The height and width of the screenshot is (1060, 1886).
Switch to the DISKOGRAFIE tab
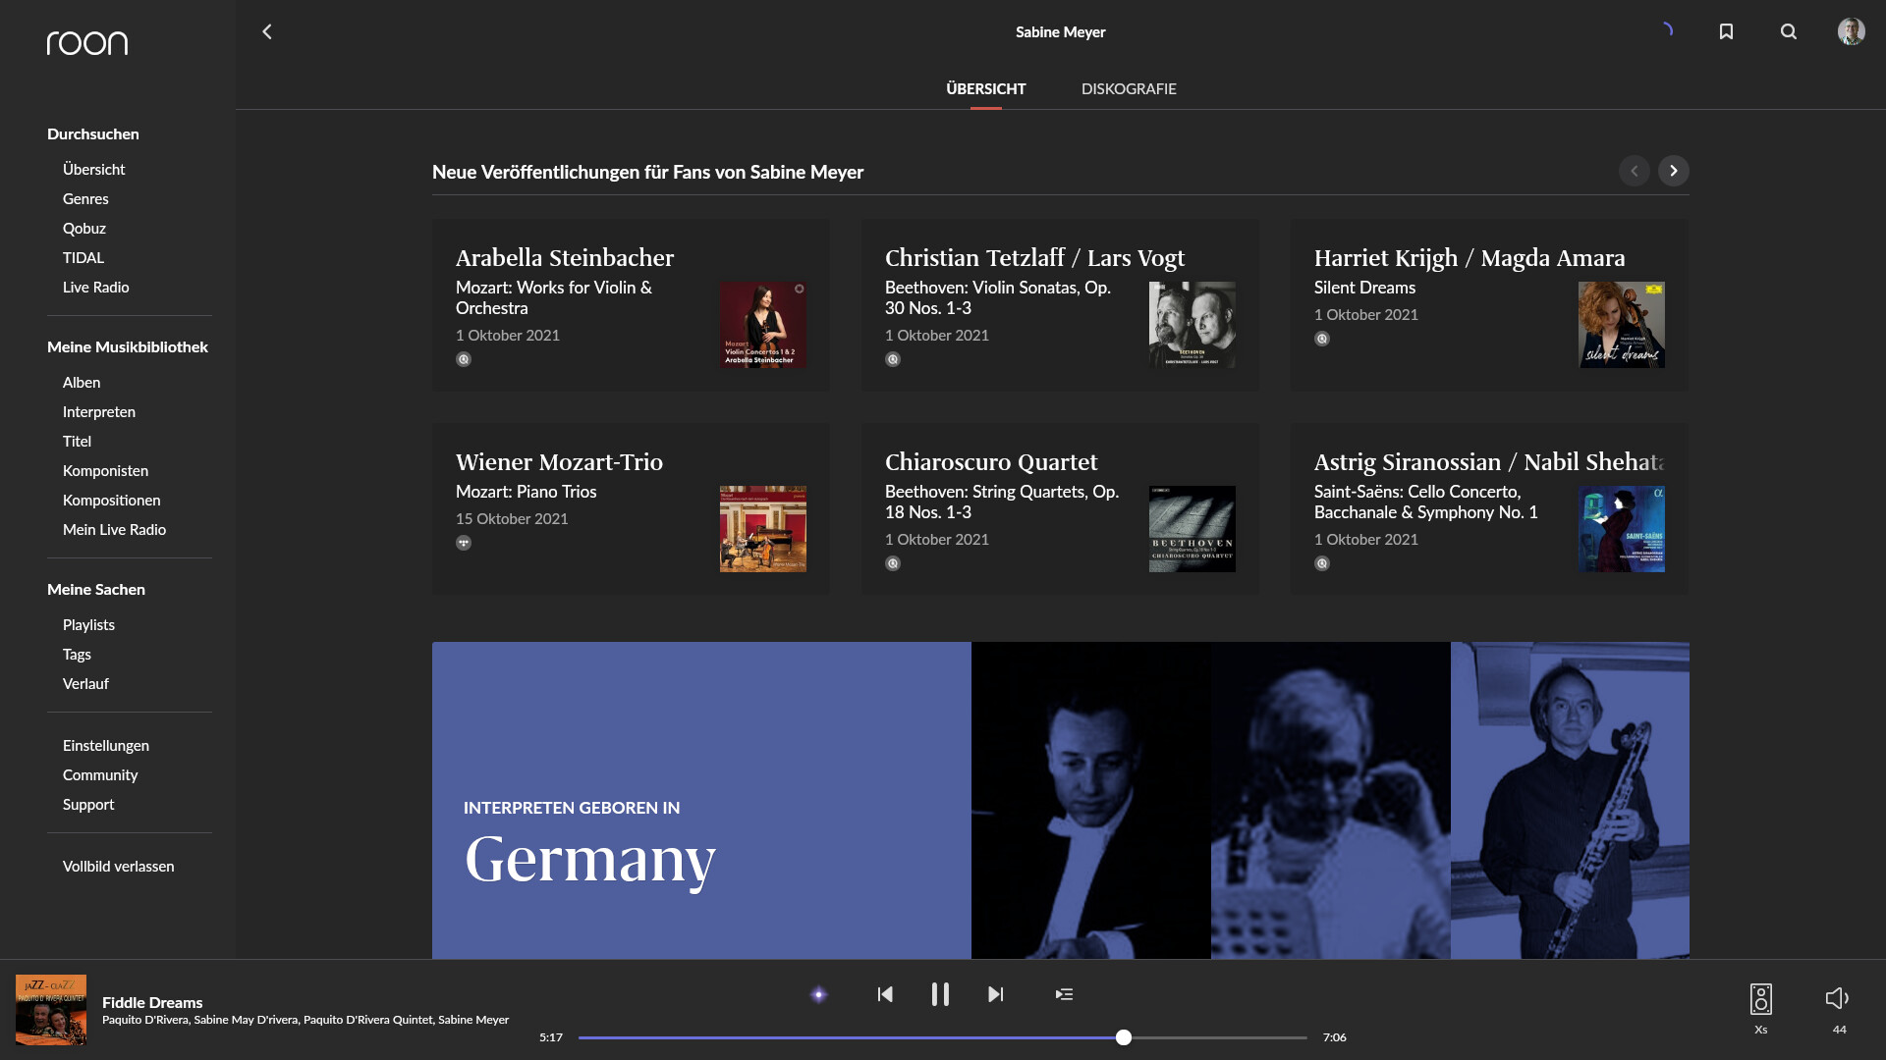click(x=1129, y=88)
